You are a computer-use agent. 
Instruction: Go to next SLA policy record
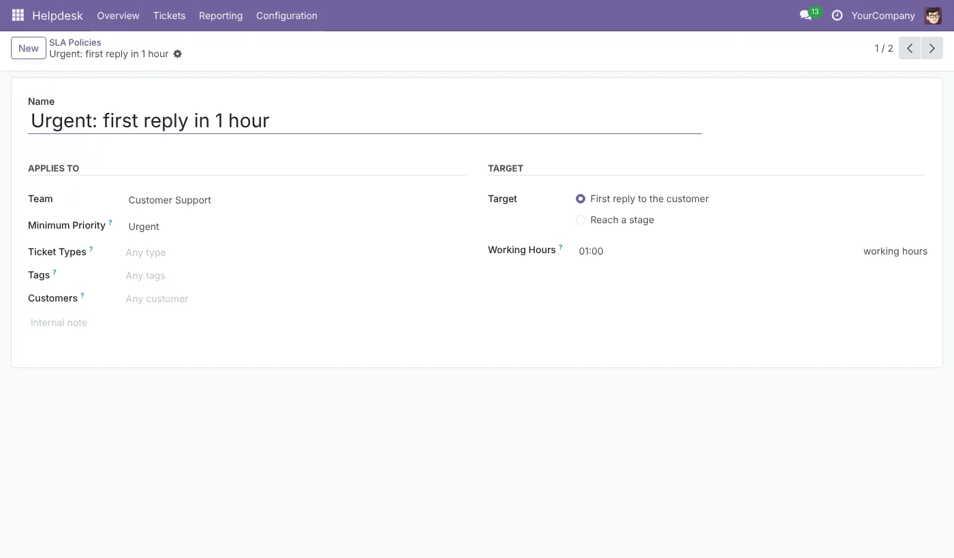pyautogui.click(x=932, y=48)
